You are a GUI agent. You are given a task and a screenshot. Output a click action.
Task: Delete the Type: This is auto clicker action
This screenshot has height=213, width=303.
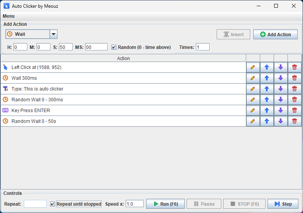(295, 89)
